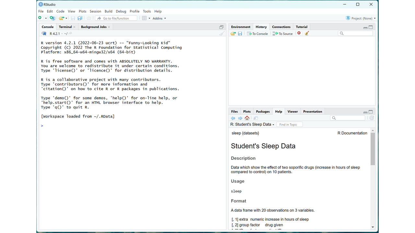Clear all history with broom icon
Image resolution: width=415 pixels, height=233 pixels.
(x=307, y=33)
